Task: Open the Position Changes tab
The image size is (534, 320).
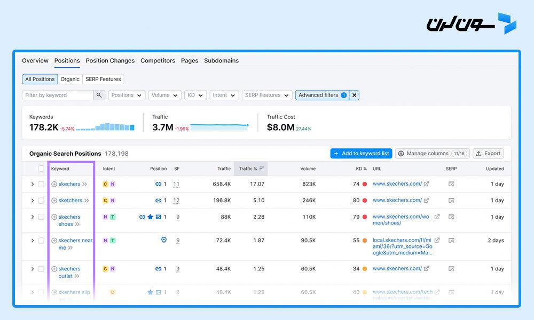Action: tap(110, 60)
